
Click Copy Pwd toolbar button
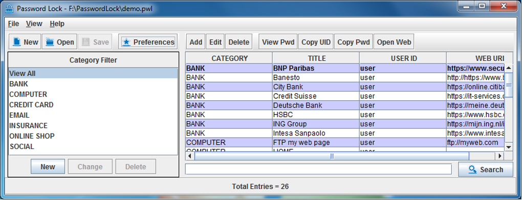point(354,42)
